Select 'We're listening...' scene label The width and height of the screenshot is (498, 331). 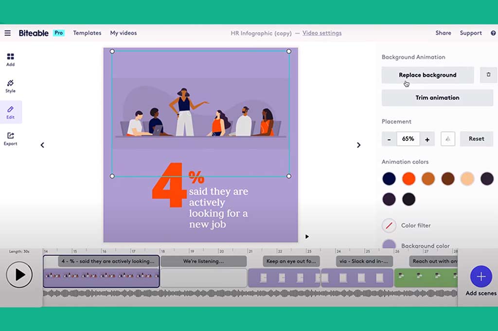click(x=204, y=261)
